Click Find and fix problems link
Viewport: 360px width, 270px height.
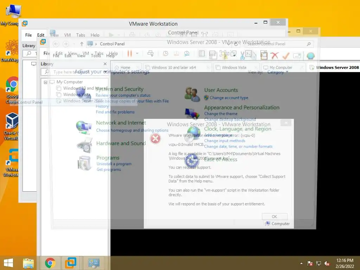(115, 112)
